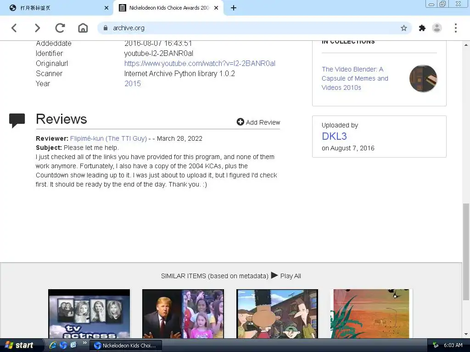Click the Reviews speech bubble icon
This screenshot has height=352, width=470.
[x=17, y=121]
